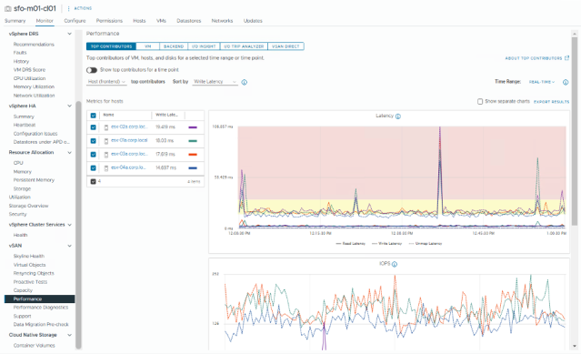
Task: Open the esx-02a.corp.local host link
Action: 129,126
